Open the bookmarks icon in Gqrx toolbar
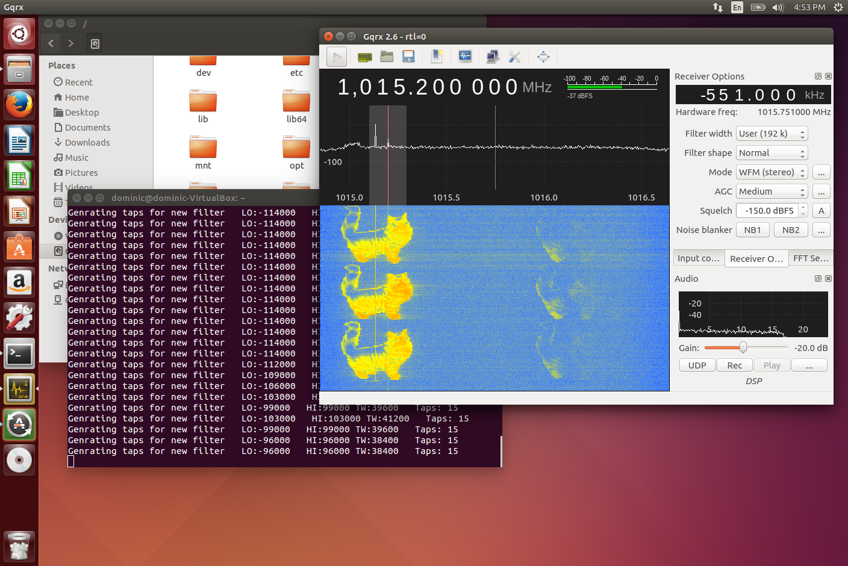The image size is (848, 566). 437,57
